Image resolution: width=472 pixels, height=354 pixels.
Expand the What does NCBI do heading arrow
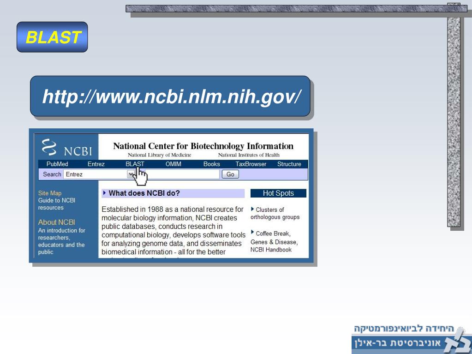point(104,193)
